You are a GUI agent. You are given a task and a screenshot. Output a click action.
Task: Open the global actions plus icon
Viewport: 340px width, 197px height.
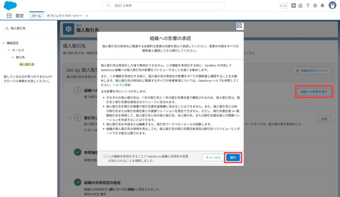click(x=294, y=6)
